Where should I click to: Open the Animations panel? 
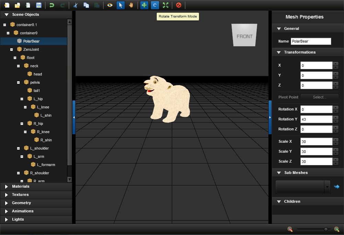[x=23, y=211]
